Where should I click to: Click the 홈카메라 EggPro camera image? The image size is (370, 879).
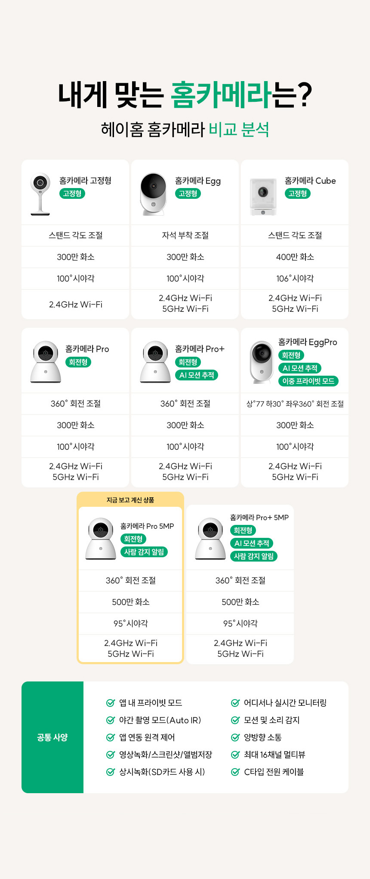262,361
